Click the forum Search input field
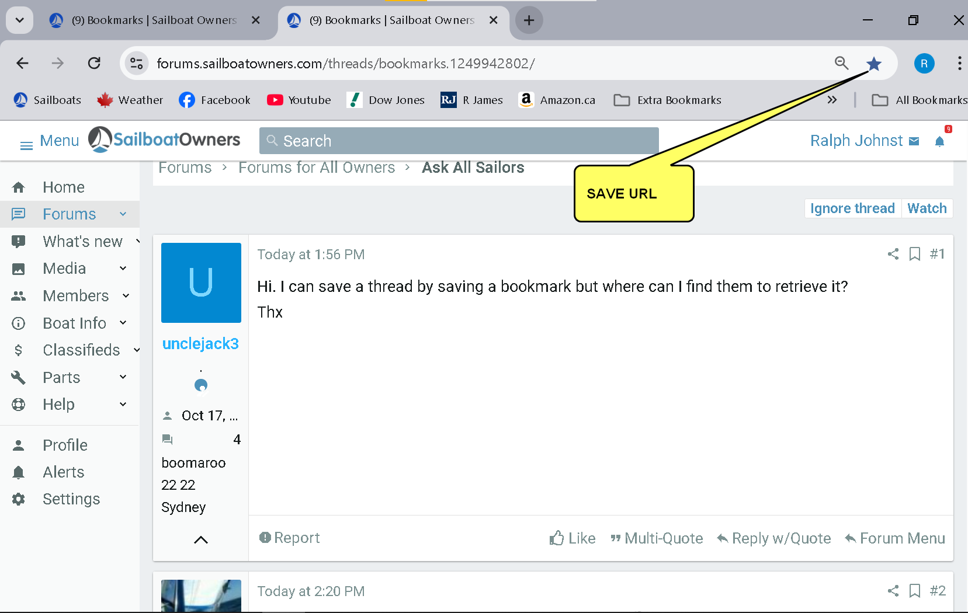This screenshot has width=968, height=613. coord(459,141)
